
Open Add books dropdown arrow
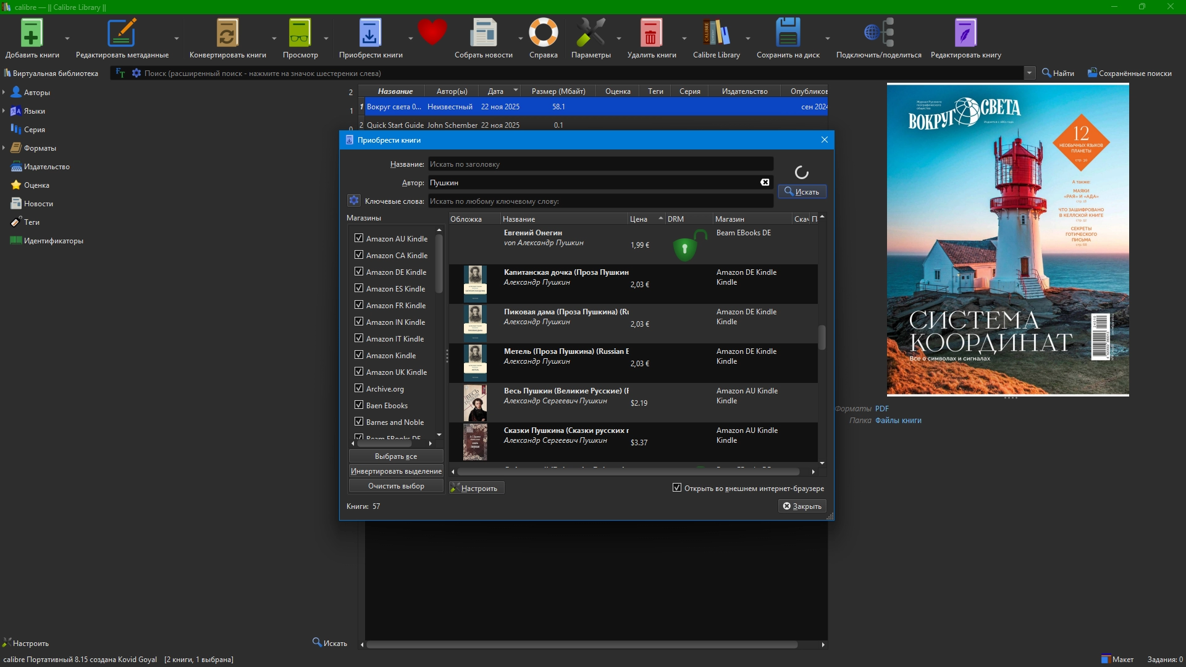pyautogui.click(x=67, y=38)
